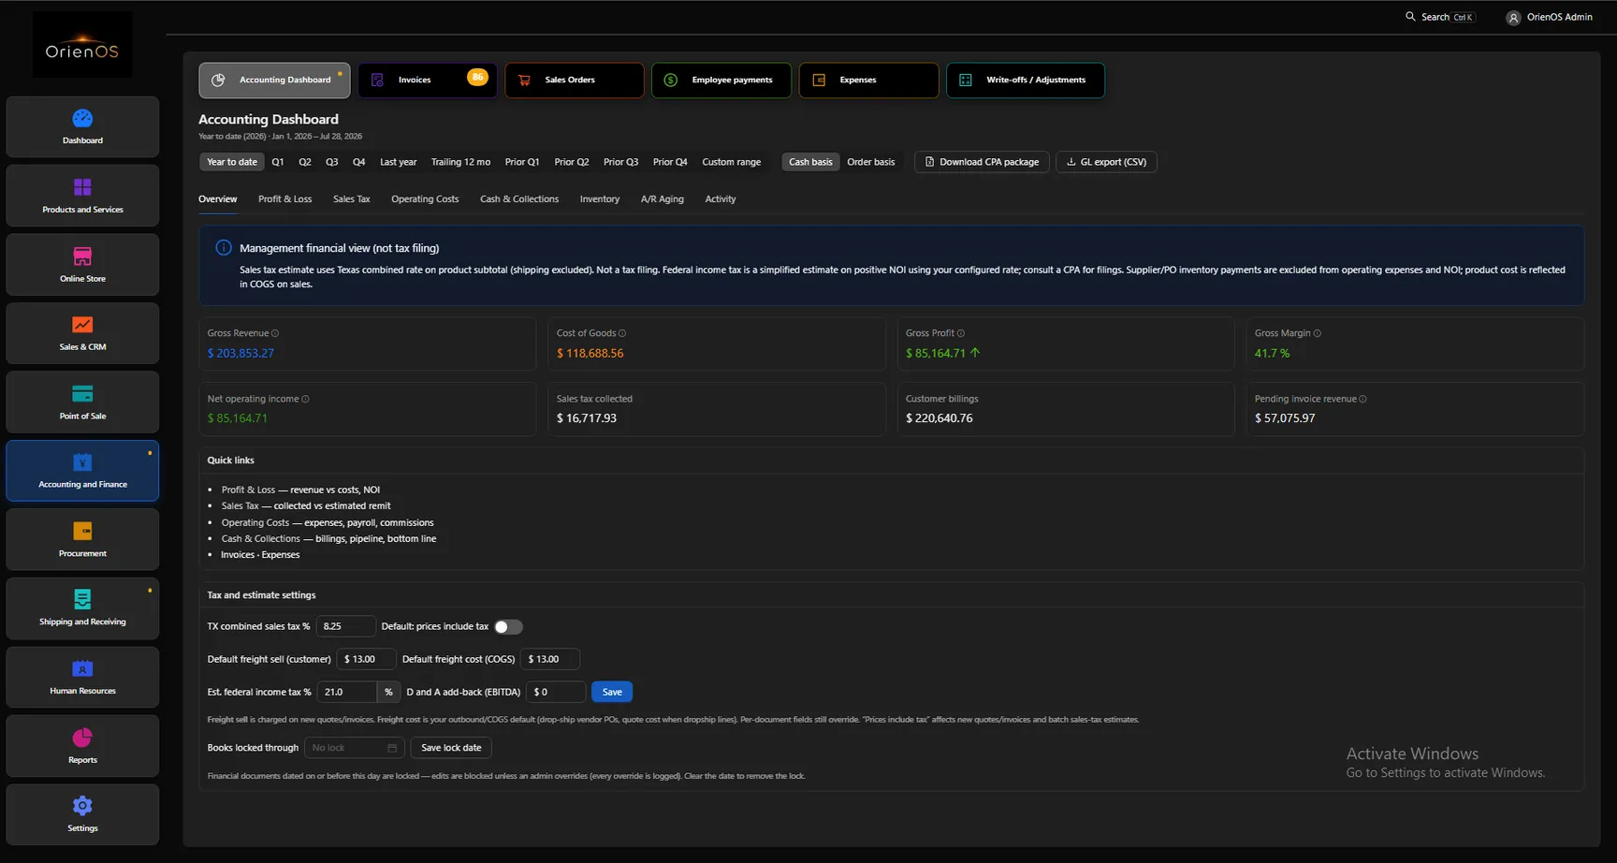The height and width of the screenshot is (863, 1617).
Task: Open the Online Store icon
Action: 82,256
